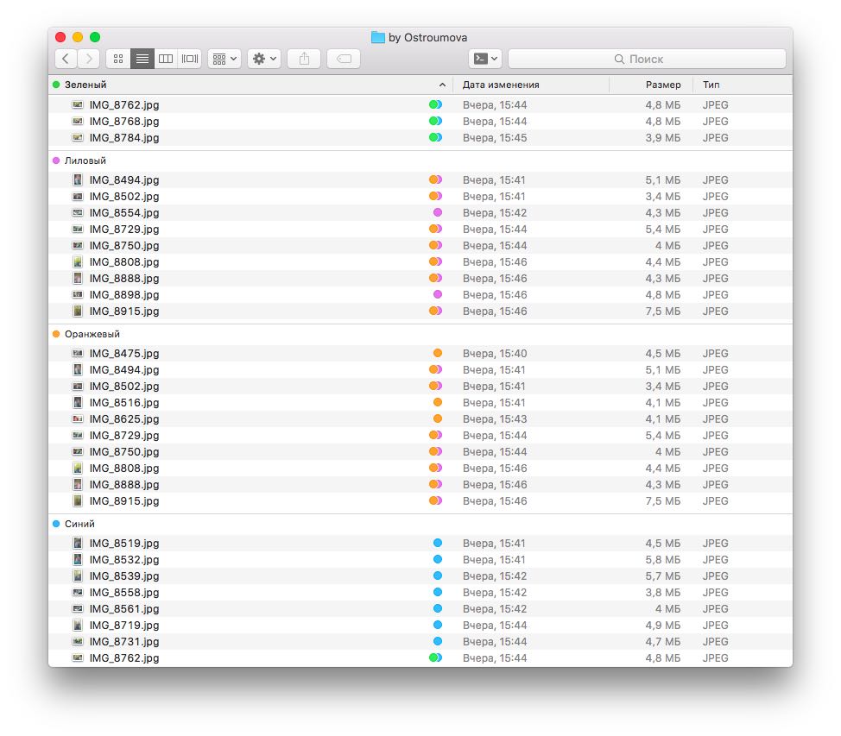Click the IMG_8539.jpg thumbnail icon
841x736 pixels.
(x=78, y=576)
